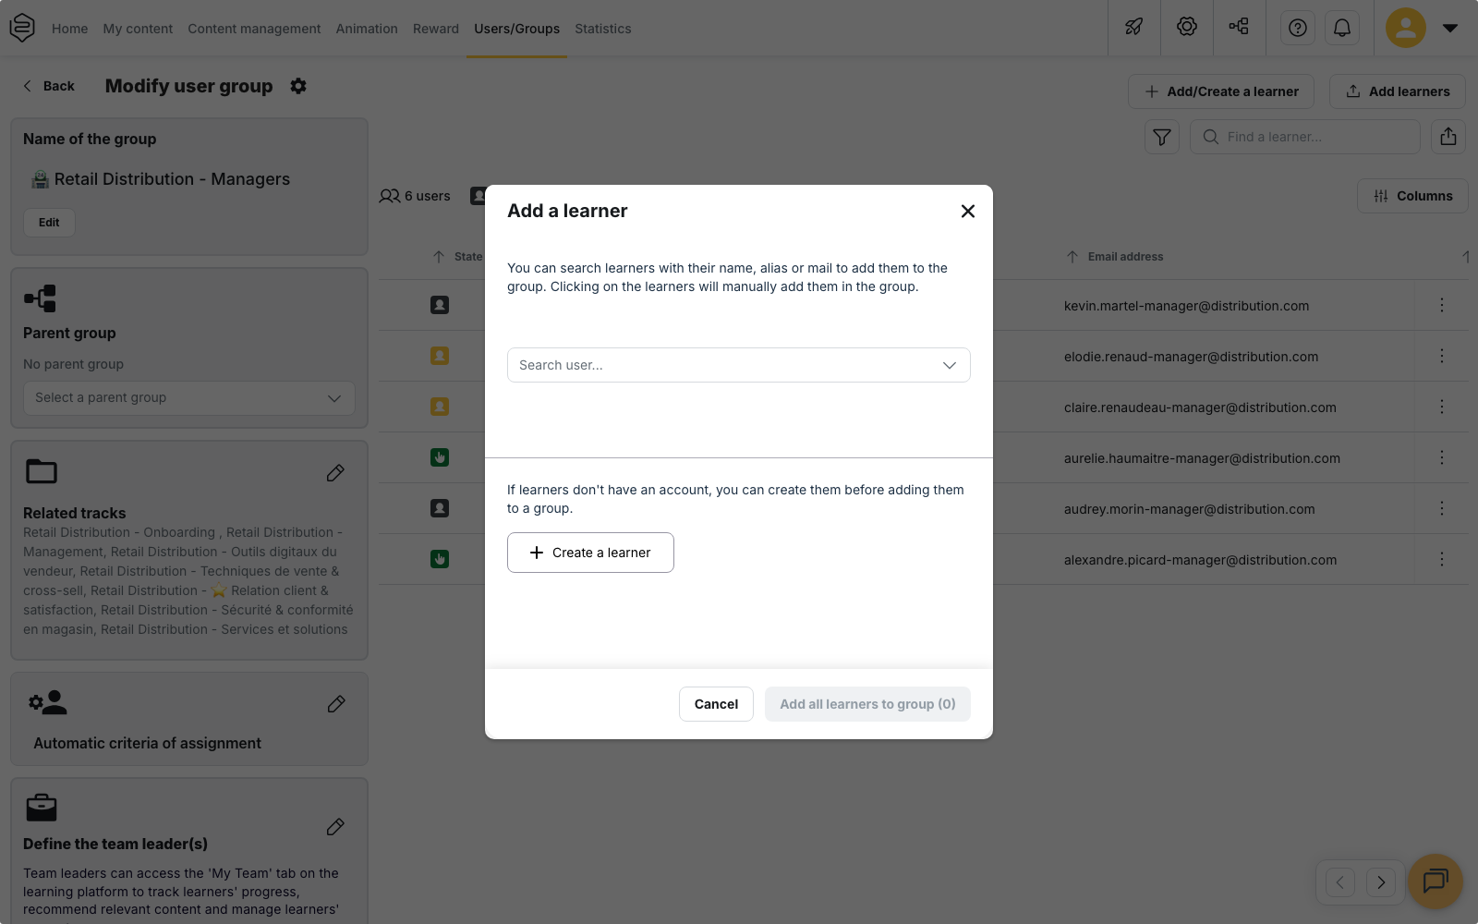Click the export share icon beside search
The width and height of the screenshot is (1478, 924).
point(1448,137)
